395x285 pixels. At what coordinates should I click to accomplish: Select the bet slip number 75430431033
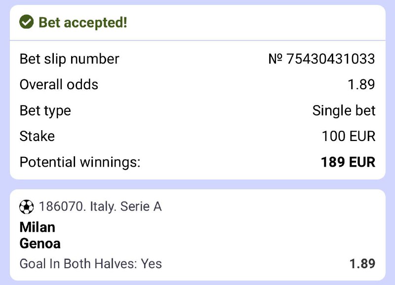click(x=330, y=59)
